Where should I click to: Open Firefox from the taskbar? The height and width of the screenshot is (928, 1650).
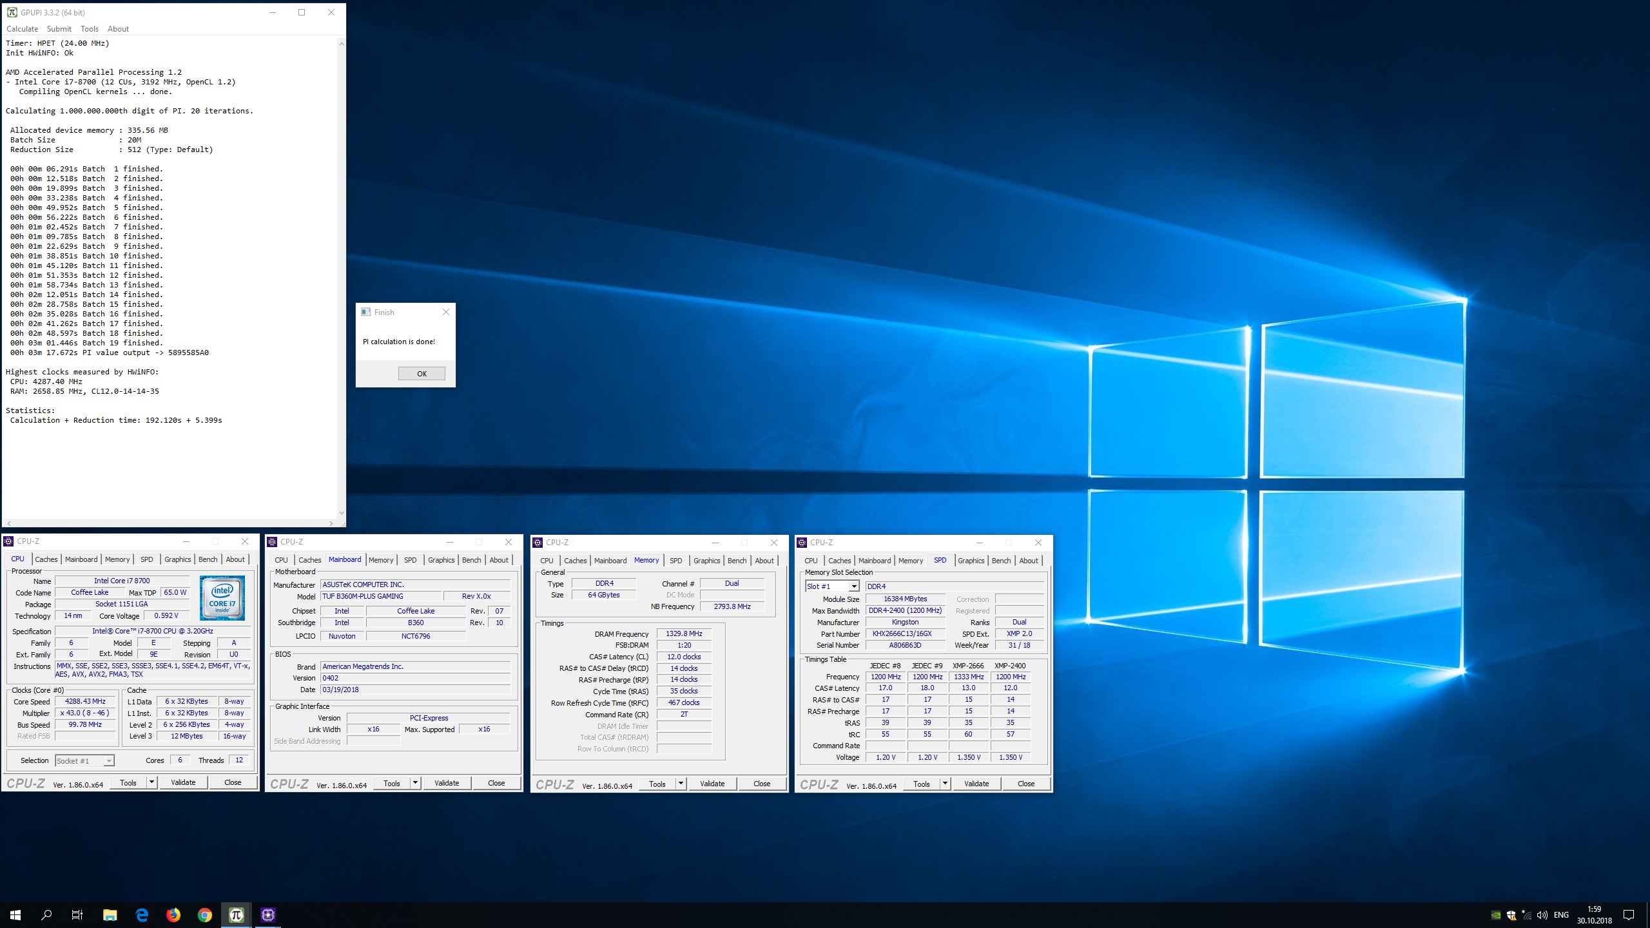tap(173, 914)
